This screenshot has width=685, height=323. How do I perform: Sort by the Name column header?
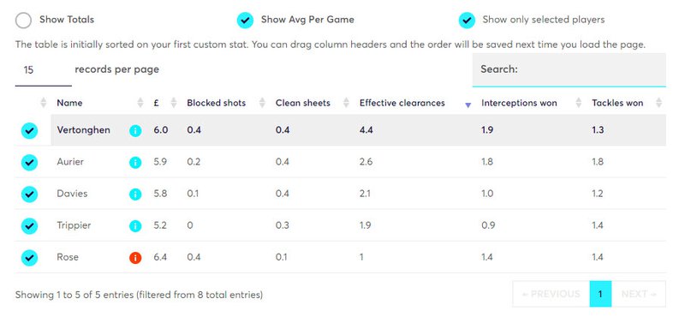point(69,103)
